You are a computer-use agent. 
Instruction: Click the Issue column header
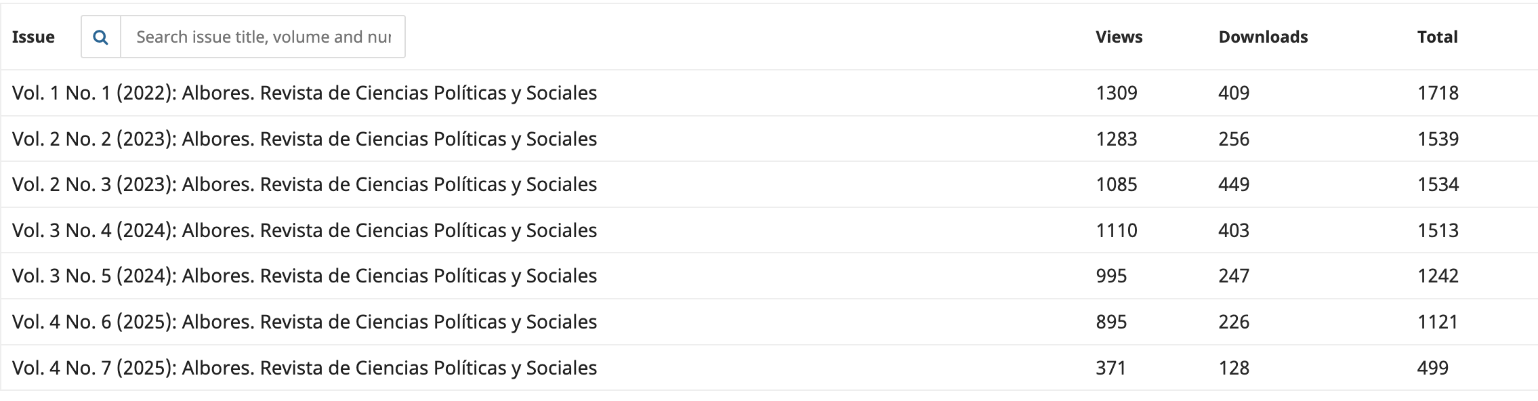click(33, 37)
